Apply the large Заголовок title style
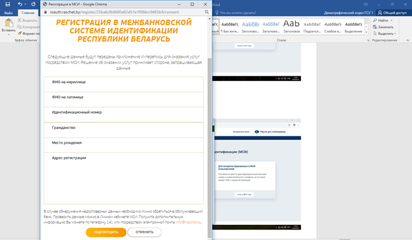The width and height of the screenshot is (412, 240). click(x=291, y=27)
